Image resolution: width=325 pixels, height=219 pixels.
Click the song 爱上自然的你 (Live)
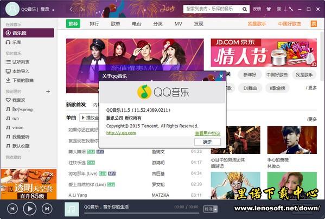pyautogui.click(x=87, y=184)
